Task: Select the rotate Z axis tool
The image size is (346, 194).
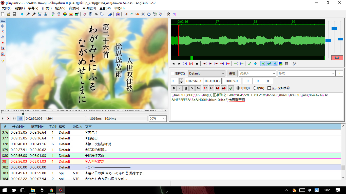Action: coord(3,32)
